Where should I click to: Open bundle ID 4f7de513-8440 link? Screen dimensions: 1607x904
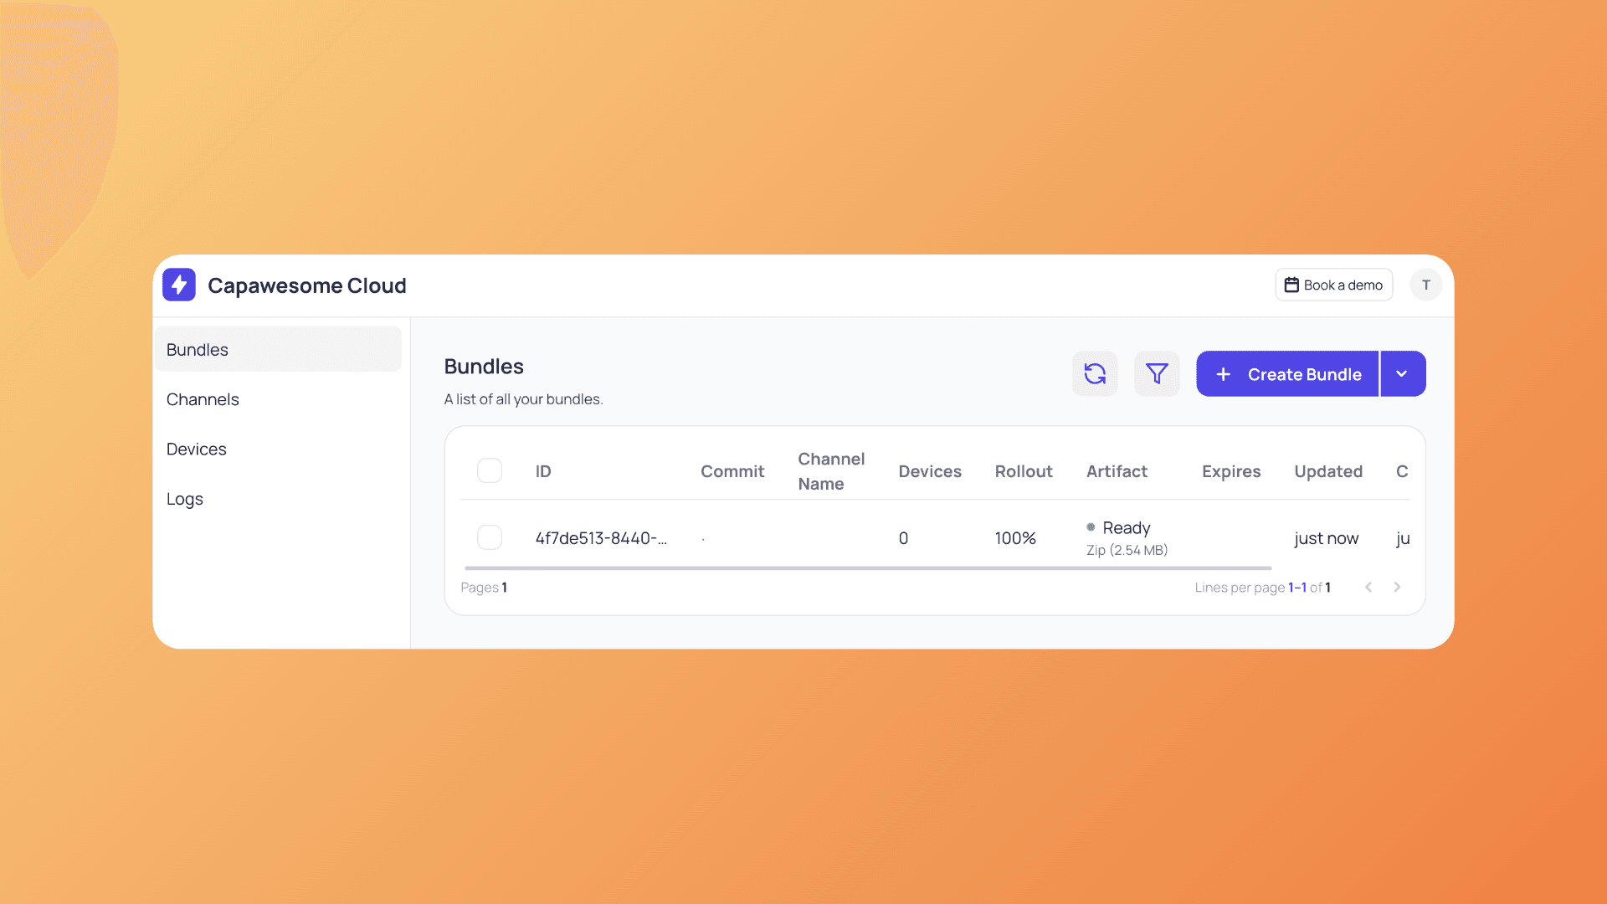(x=601, y=538)
